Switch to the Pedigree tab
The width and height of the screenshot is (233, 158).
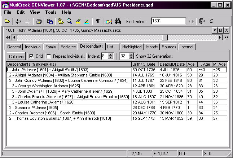click(x=68, y=47)
